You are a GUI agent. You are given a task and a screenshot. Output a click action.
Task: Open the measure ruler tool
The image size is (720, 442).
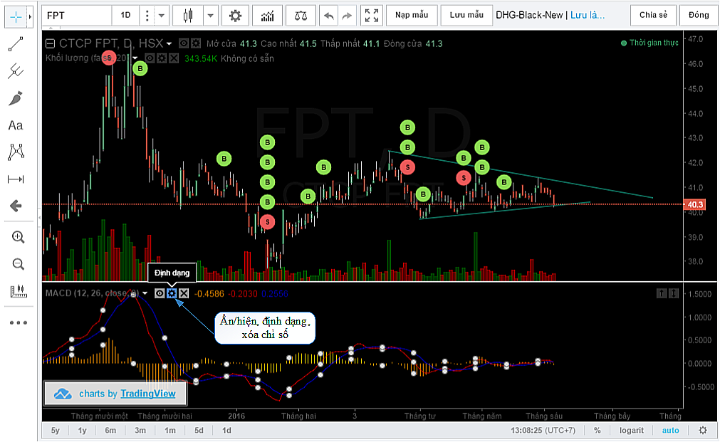(x=18, y=291)
